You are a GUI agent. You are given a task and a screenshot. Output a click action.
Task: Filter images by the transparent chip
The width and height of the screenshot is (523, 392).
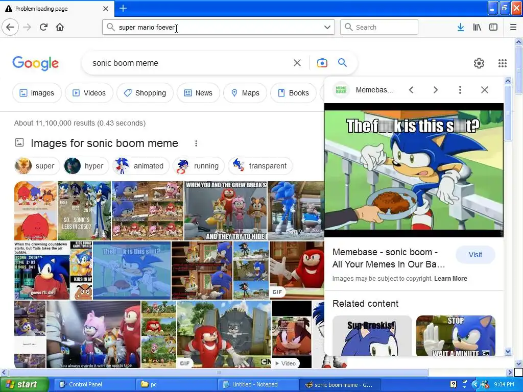point(260,166)
